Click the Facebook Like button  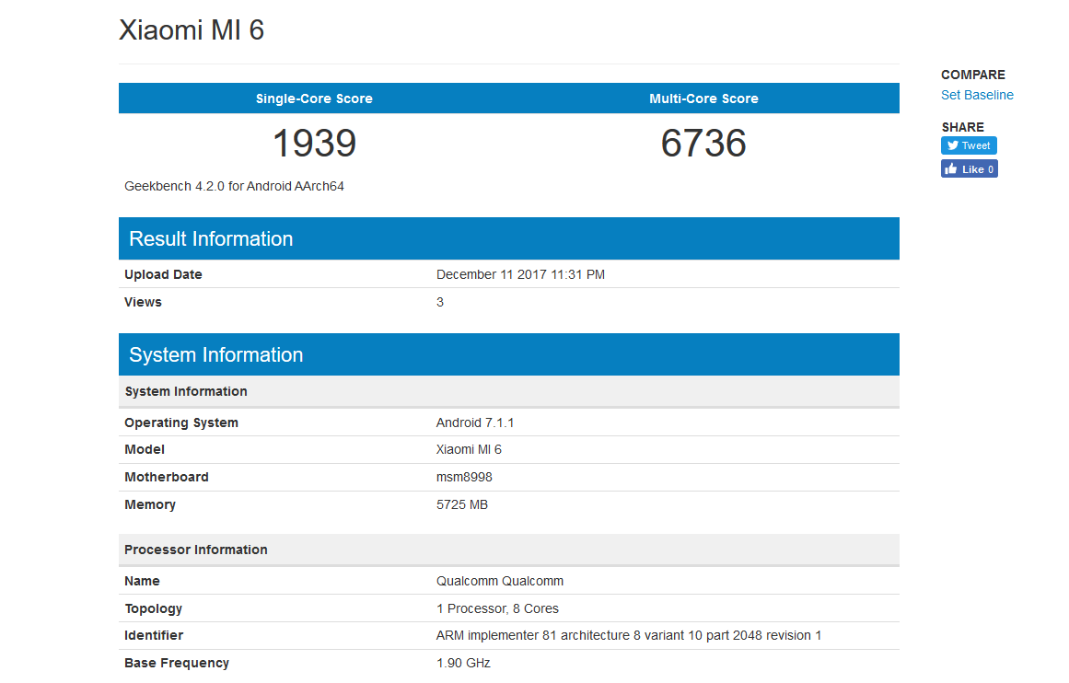click(x=969, y=169)
